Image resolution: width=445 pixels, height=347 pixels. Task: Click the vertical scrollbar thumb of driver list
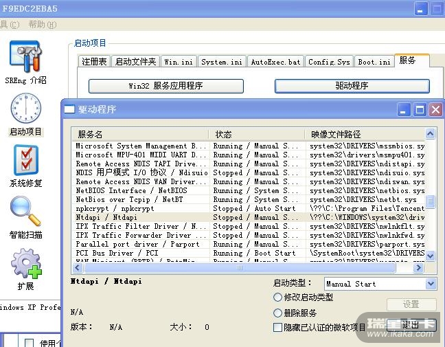pyautogui.click(x=431, y=201)
